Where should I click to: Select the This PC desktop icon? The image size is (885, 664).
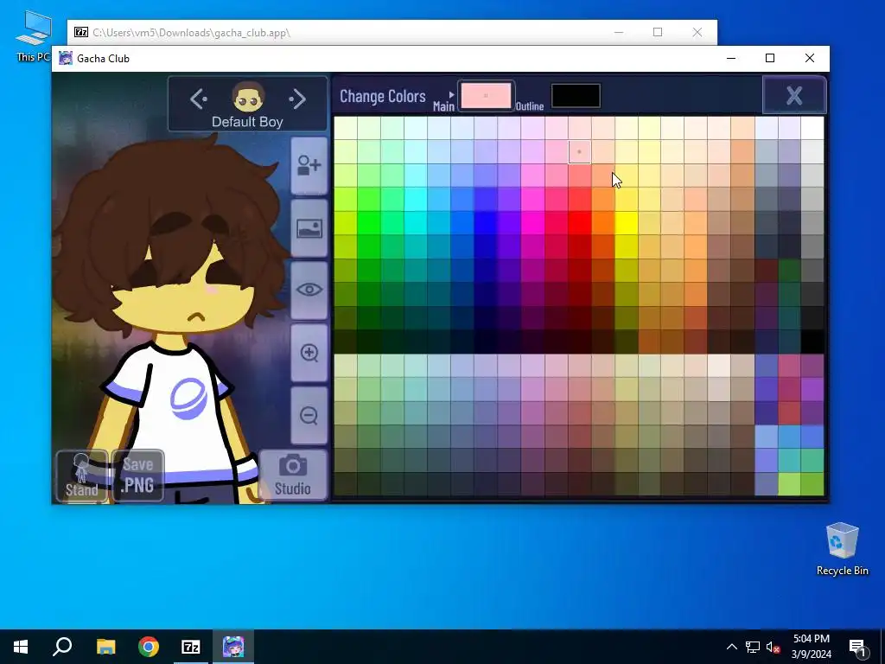[x=33, y=36]
